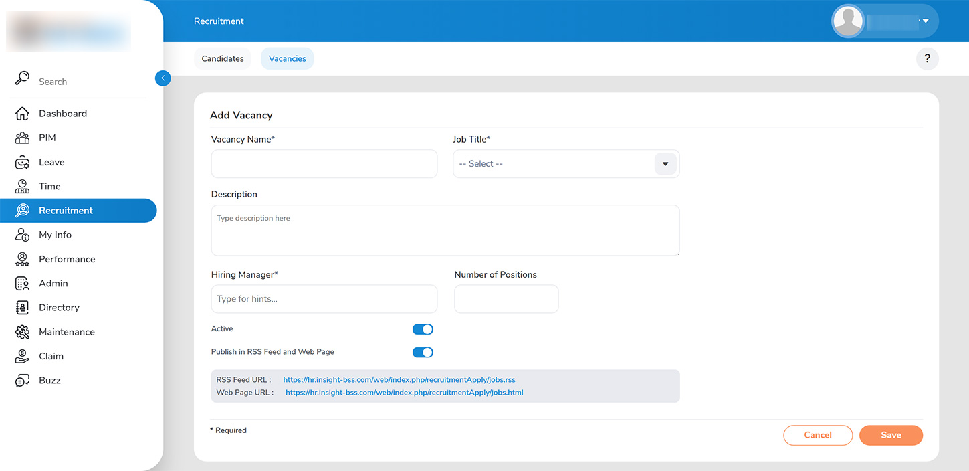Open Buzz chat icon in sidebar
969x471 pixels.
coord(22,381)
